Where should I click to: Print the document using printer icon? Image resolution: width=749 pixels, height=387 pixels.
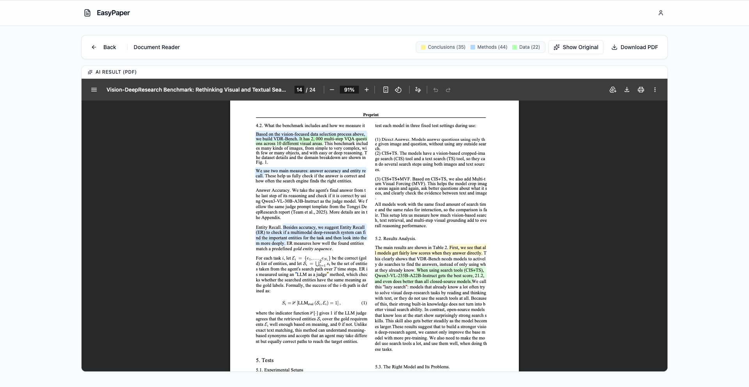tap(641, 90)
